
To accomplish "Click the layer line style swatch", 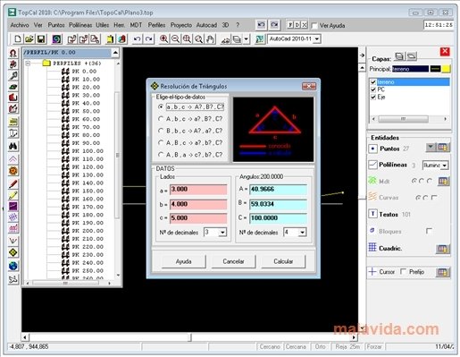I will pyautogui.click(x=435, y=69).
